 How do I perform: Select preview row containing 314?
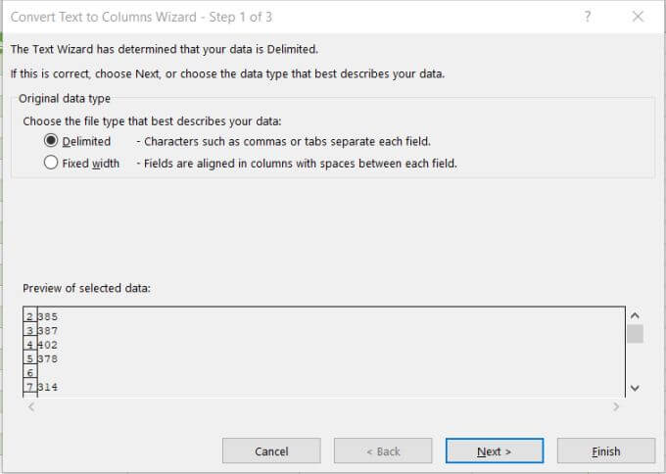coord(48,387)
